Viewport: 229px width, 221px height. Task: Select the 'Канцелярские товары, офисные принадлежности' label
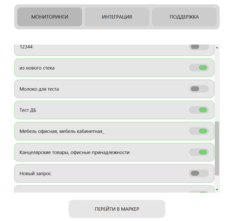coord(75,152)
